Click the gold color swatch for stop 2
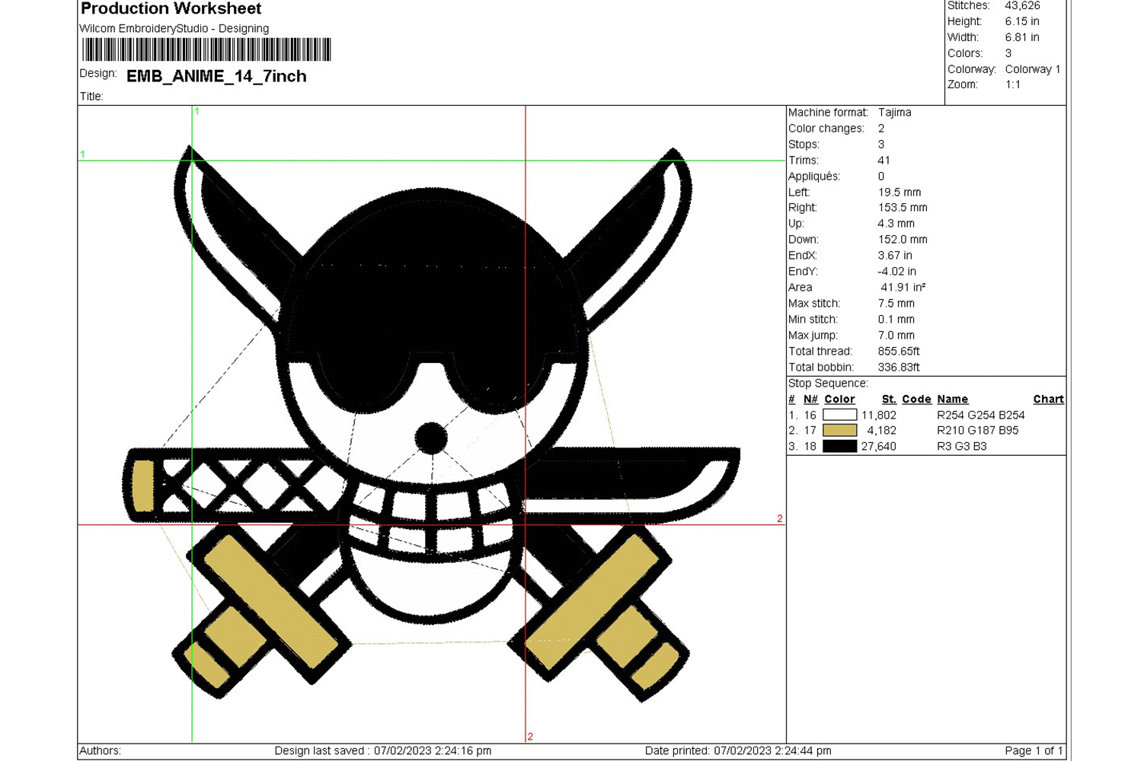1144x761 pixels. (839, 430)
